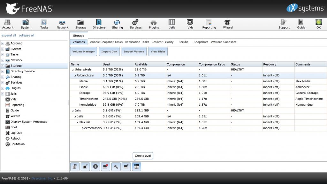
Task: Select the Pihole dataset row
Action: tap(198, 87)
